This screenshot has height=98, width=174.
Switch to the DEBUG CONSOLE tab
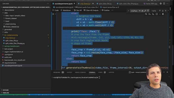80,72
